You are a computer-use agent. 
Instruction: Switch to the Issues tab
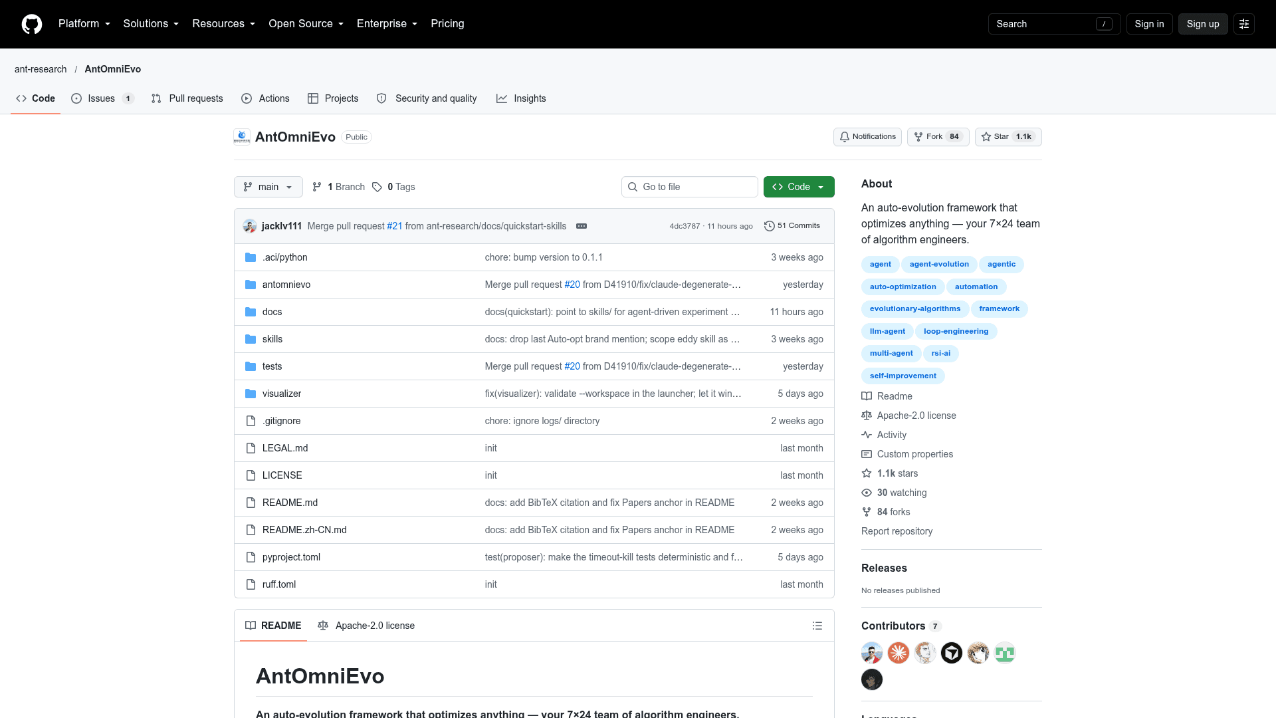pos(102,98)
